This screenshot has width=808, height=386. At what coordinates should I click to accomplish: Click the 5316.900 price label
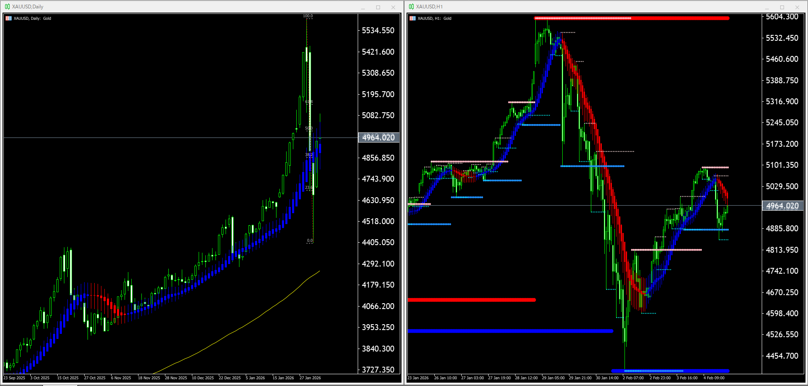point(782,101)
